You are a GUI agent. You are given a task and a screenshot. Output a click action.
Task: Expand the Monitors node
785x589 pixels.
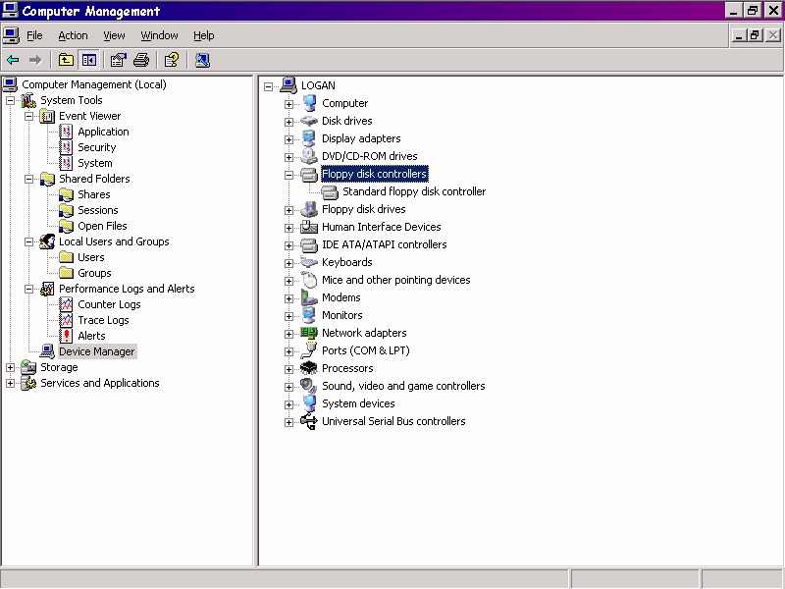[288, 316]
